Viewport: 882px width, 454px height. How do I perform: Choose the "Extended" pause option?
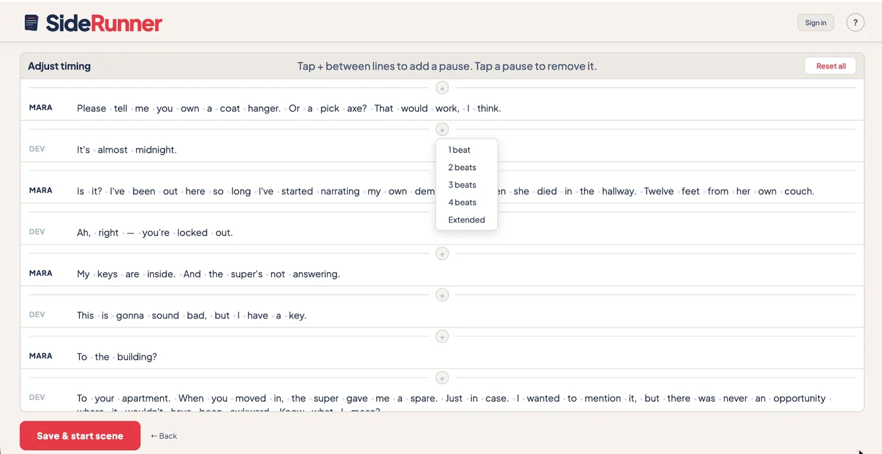click(x=467, y=220)
